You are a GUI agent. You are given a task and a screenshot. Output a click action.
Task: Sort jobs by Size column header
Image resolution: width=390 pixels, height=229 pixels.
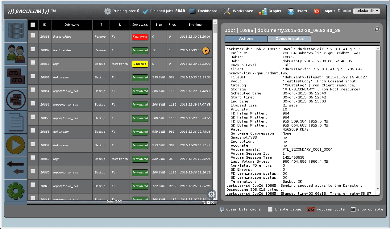tap(159, 25)
